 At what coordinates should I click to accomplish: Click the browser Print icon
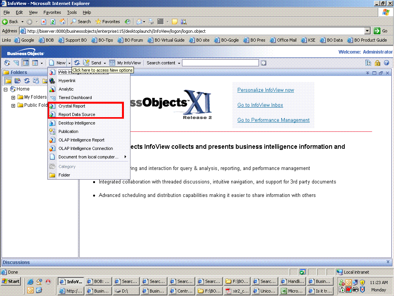click(151, 22)
